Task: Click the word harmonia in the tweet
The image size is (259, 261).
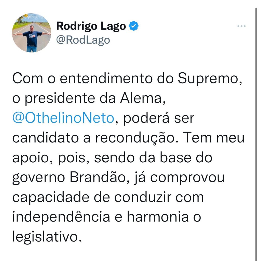Action: (158, 217)
